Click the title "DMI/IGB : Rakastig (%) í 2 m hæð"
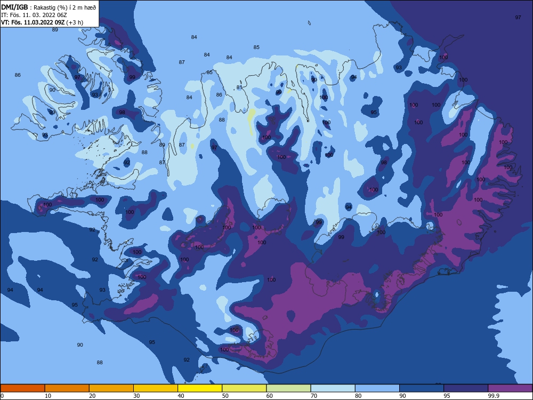Viewport: 533px width, 400px height. coord(49,7)
